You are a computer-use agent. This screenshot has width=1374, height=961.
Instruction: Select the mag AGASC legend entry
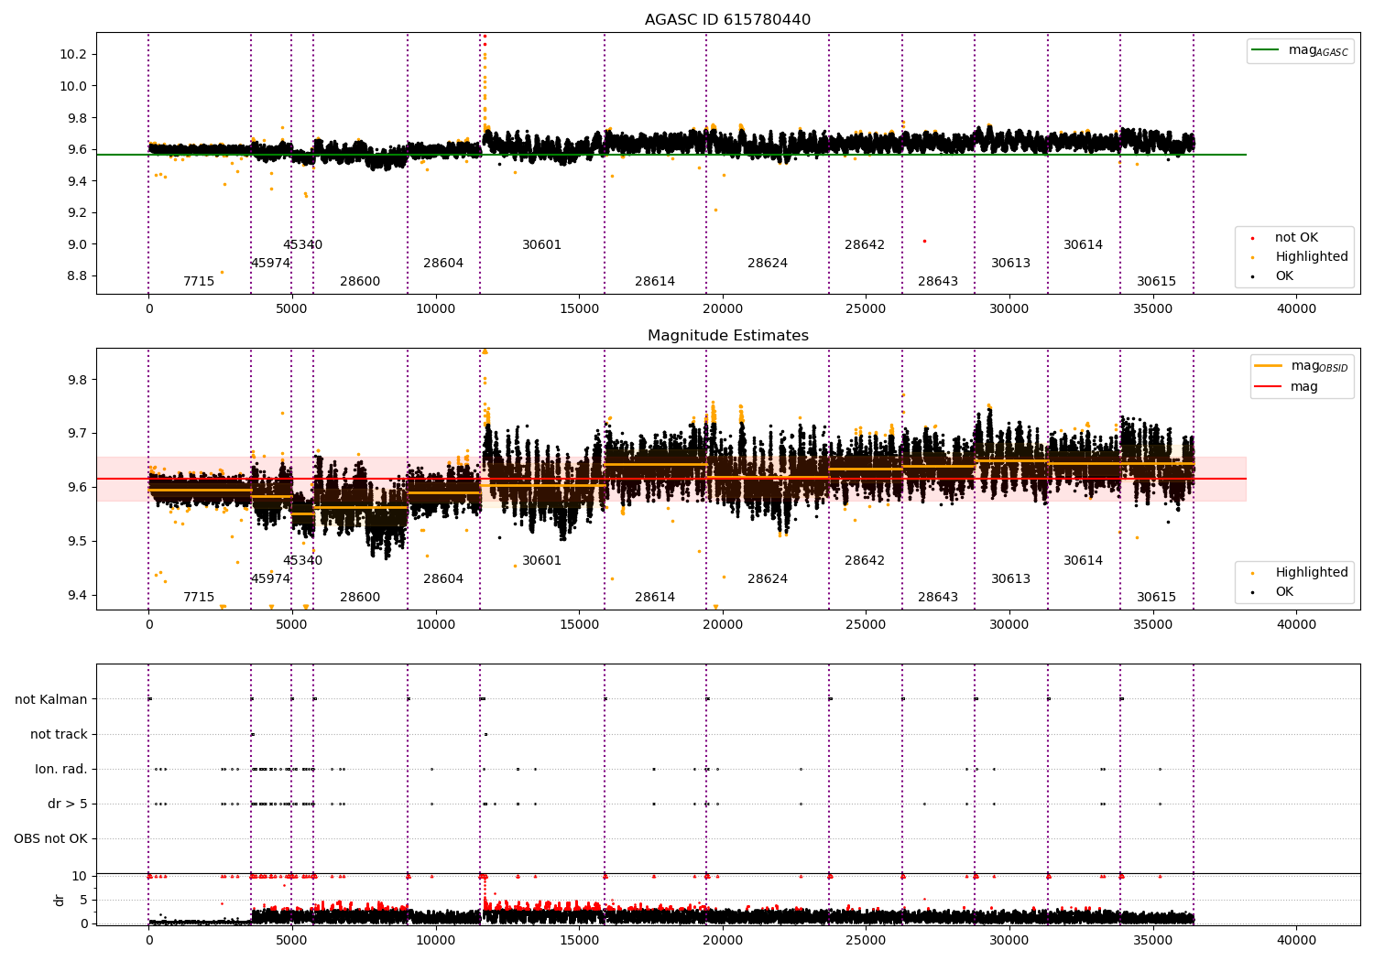point(1300,50)
